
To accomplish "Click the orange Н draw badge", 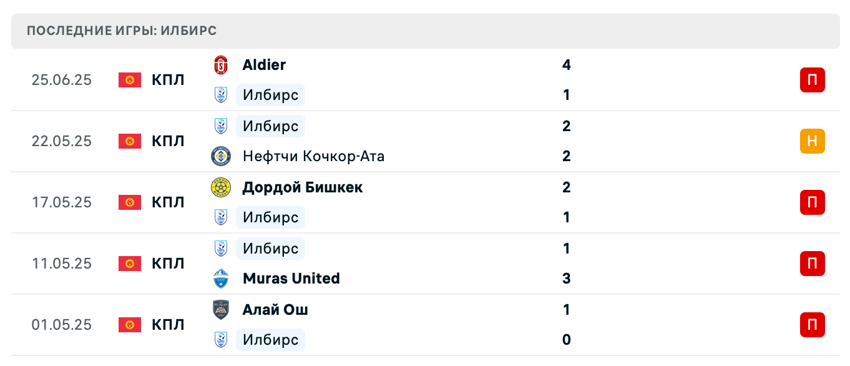I will point(812,141).
